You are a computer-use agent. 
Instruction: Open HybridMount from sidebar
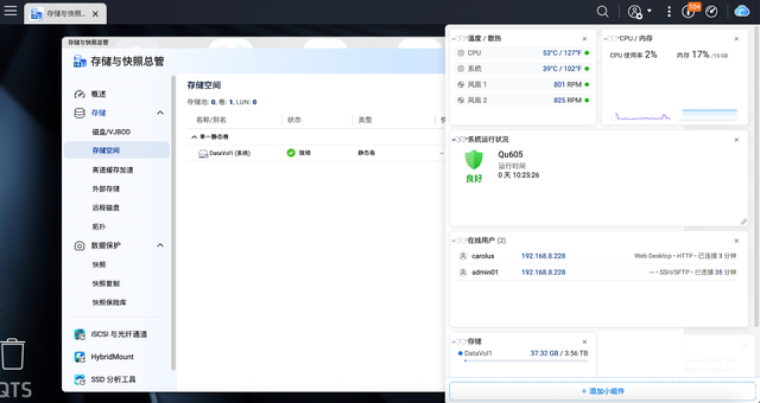point(112,357)
